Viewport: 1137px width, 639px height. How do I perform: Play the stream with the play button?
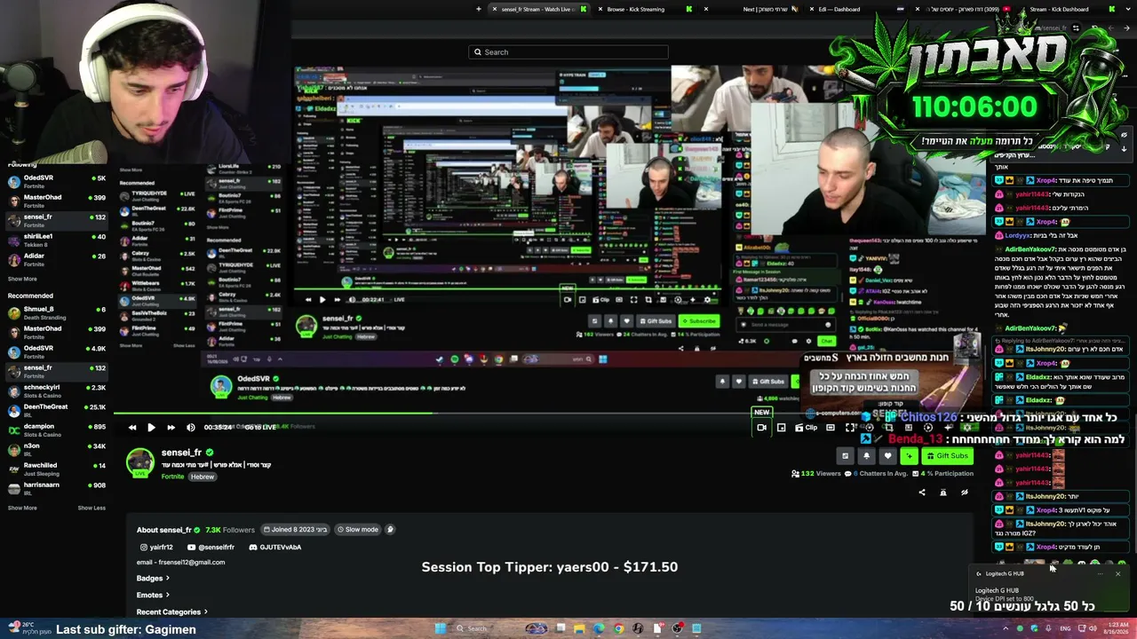(151, 427)
